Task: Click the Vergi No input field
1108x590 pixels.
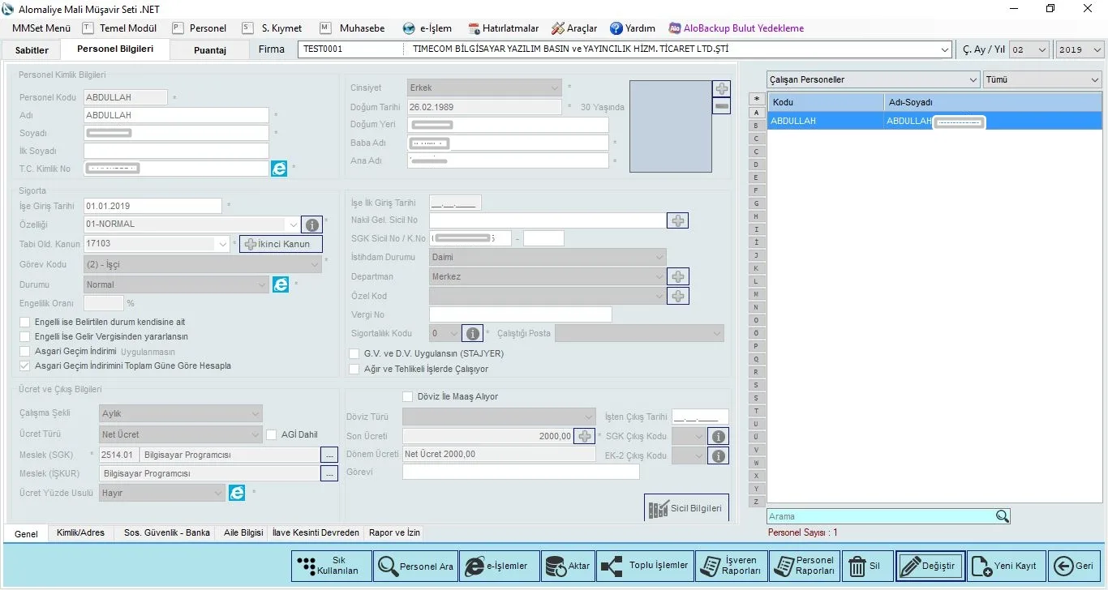Action: (x=520, y=314)
